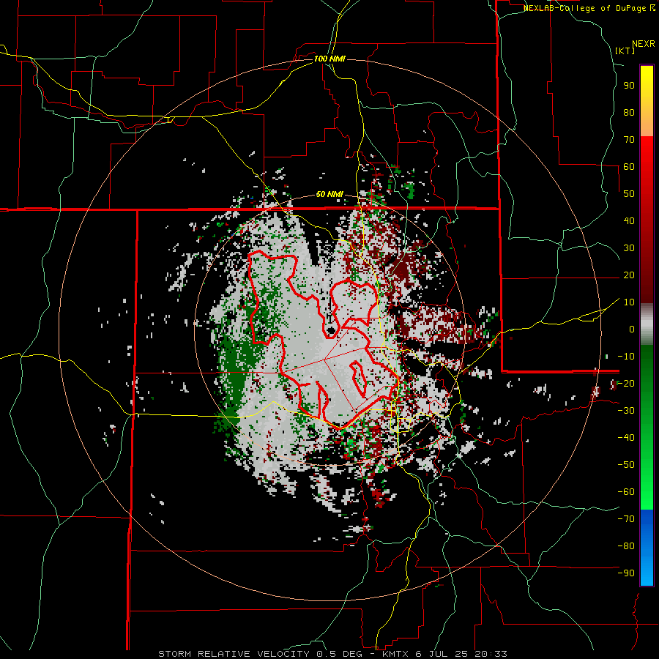Click the [KT] units label
The image size is (659, 659).
(x=625, y=51)
